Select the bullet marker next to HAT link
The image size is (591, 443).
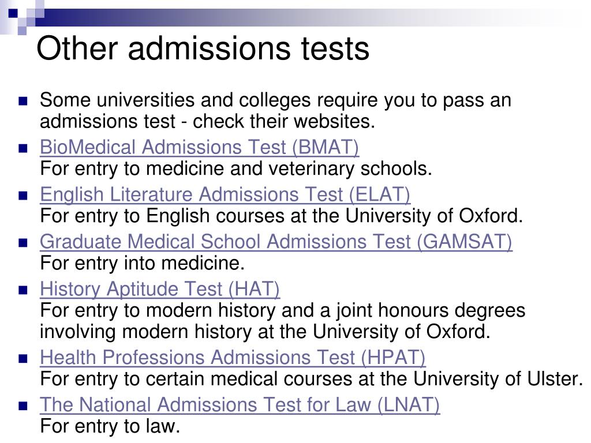point(23,291)
